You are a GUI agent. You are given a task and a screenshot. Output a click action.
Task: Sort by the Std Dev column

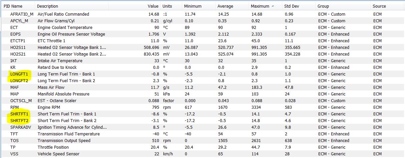tap(292, 6)
